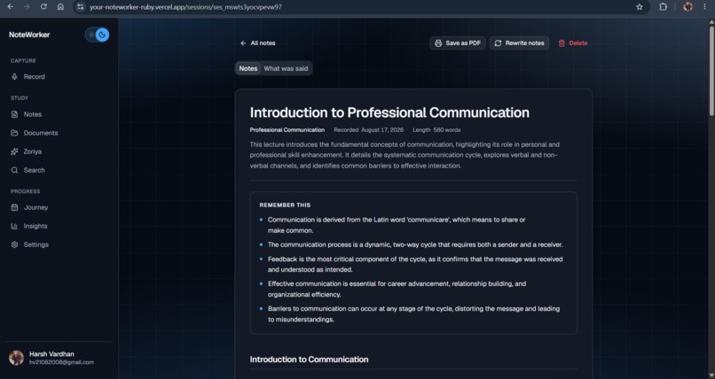The image size is (715, 379).
Task: Open the Record page microphone icon
Action: coord(14,76)
